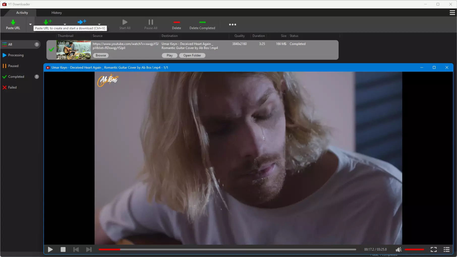Click Pause All in the toolbar
Viewport: 457px width, 257px height.
151,24
